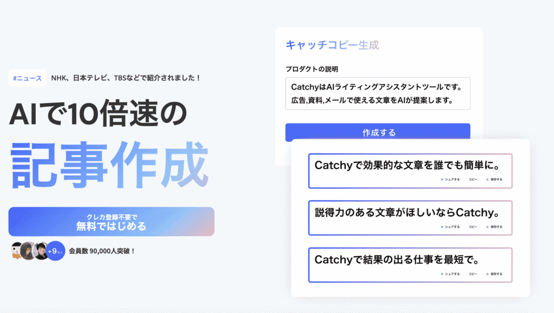Click the third member avatar photo
Viewport: 554px width, 313px height.
click(41, 251)
